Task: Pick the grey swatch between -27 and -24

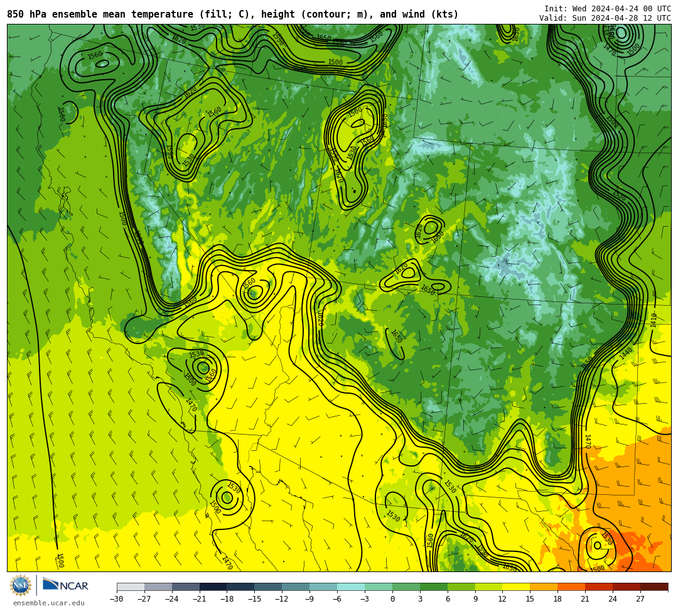Action: (158, 587)
